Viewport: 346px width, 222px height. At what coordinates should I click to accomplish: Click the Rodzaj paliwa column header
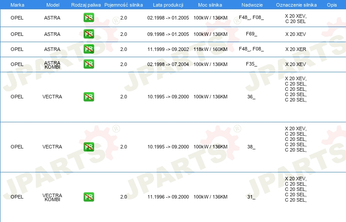click(x=86, y=5)
